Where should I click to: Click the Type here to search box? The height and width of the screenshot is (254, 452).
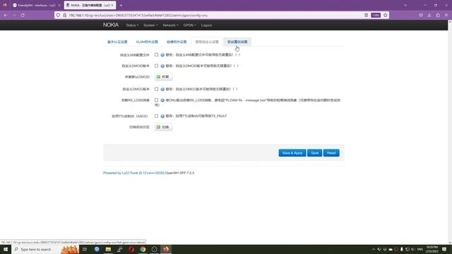(45, 249)
